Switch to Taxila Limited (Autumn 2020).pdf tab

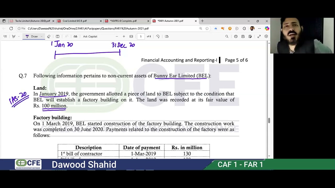pyautogui.click(x=32, y=21)
